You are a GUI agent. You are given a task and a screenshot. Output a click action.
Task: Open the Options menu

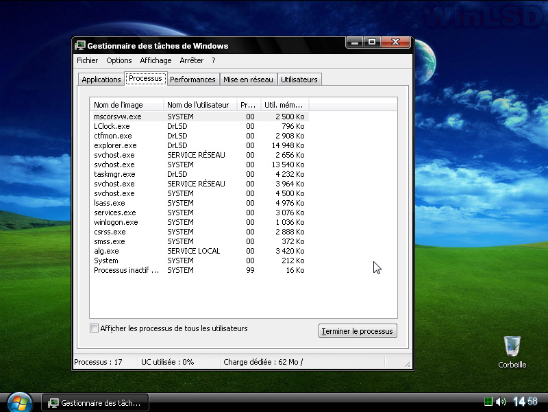(119, 60)
